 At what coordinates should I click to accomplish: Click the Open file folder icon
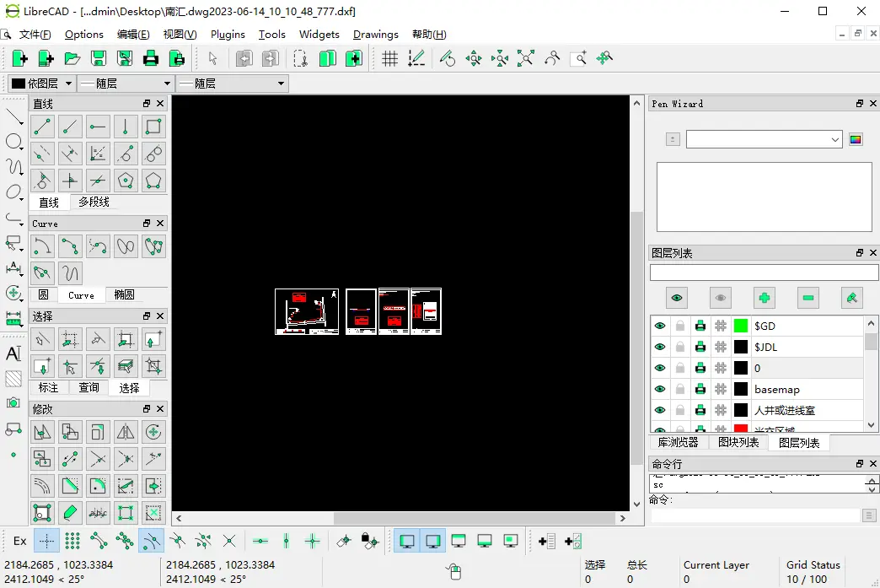(72, 58)
